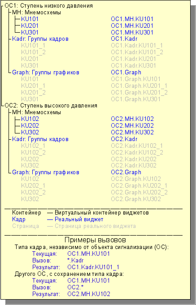The height and width of the screenshot is (305, 196).
Task: Click the gray legend word "Страница"
Action: [26, 226]
